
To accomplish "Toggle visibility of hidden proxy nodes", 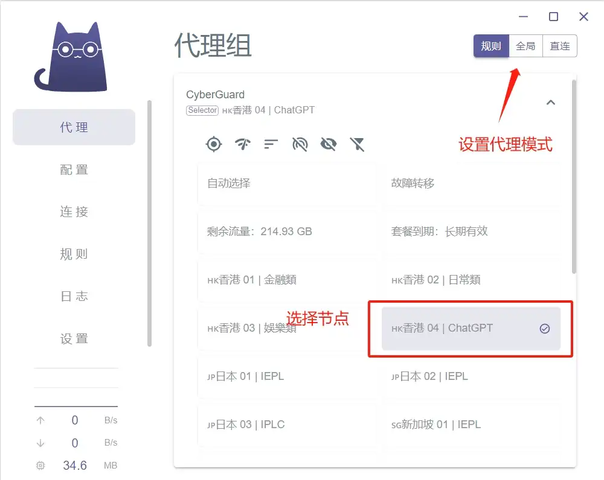I will tap(329, 144).
